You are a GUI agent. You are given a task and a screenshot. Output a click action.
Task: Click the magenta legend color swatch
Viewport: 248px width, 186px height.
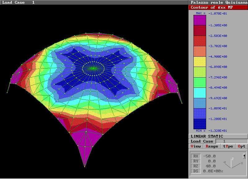200,20
